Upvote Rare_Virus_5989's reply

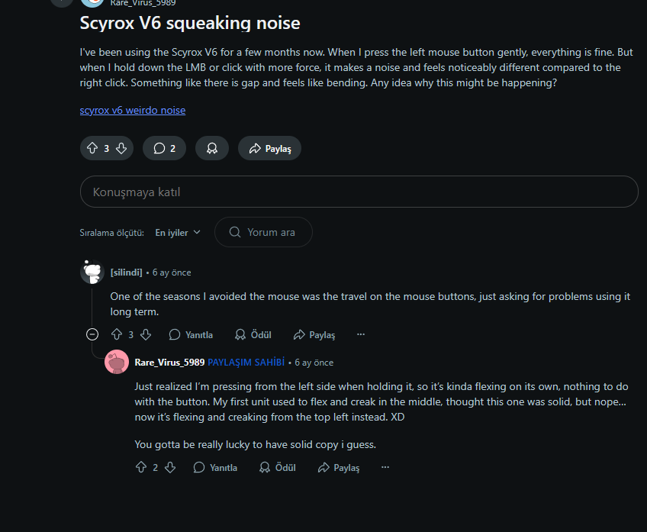(141, 467)
